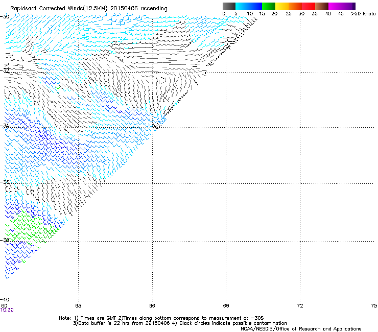This screenshot has height=332, width=378.
Task: Click the magenta 40-45 knots color swatch
Action: [335, 6]
